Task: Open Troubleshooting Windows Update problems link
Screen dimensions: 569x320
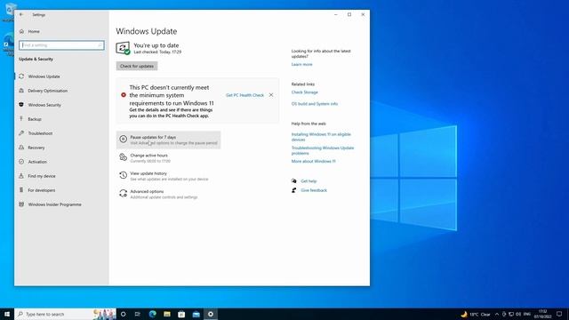Action: [x=323, y=150]
